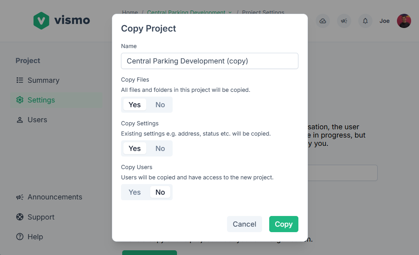Set Copy Users to Yes
Viewport: 419px width, 255px height.
[x=135, y=192]
